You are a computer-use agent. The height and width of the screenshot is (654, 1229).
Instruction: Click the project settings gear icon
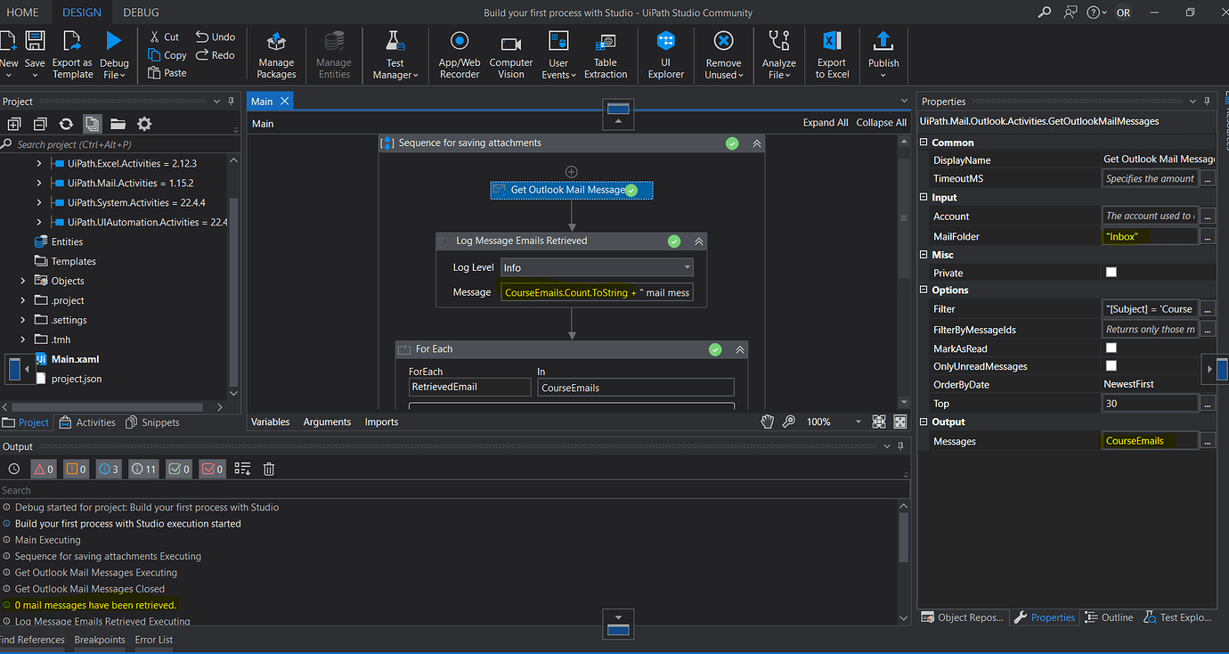[144, 124]
